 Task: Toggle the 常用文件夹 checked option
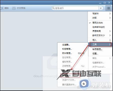point(100,23)
